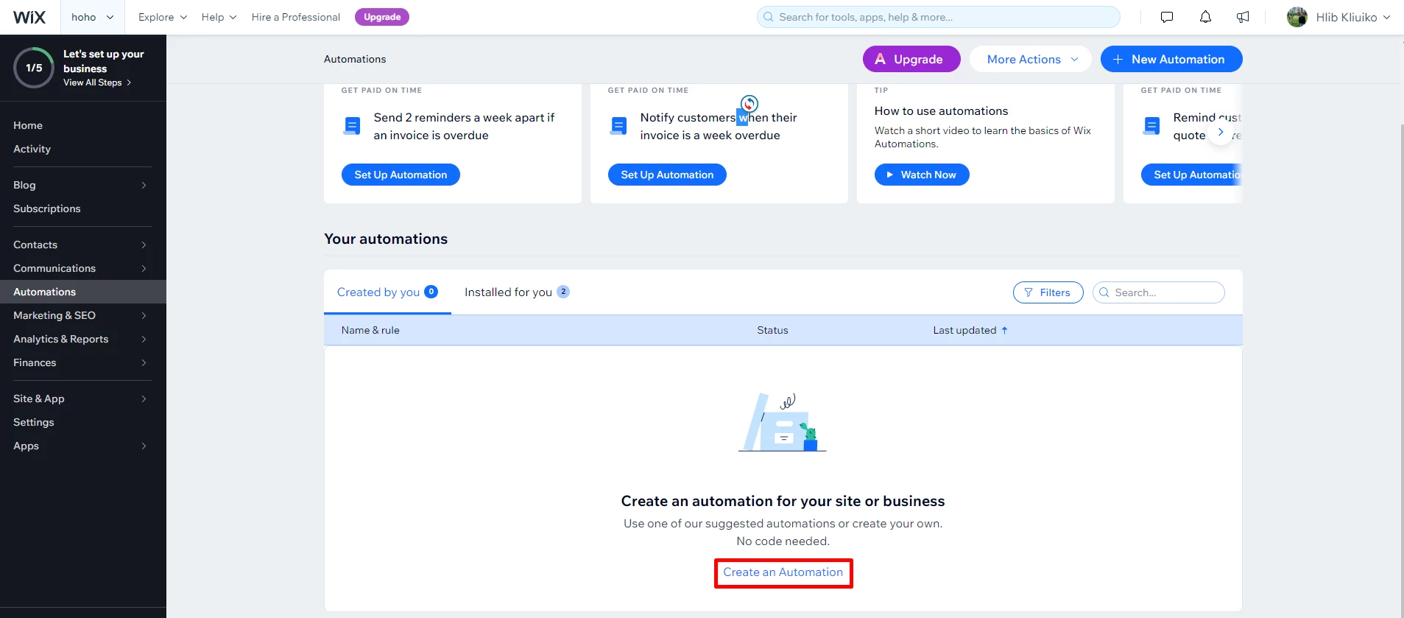Set up the 2 reminders automation
Image resolution: width=1404 pixels, height=618 pixels.
[401, 175]
